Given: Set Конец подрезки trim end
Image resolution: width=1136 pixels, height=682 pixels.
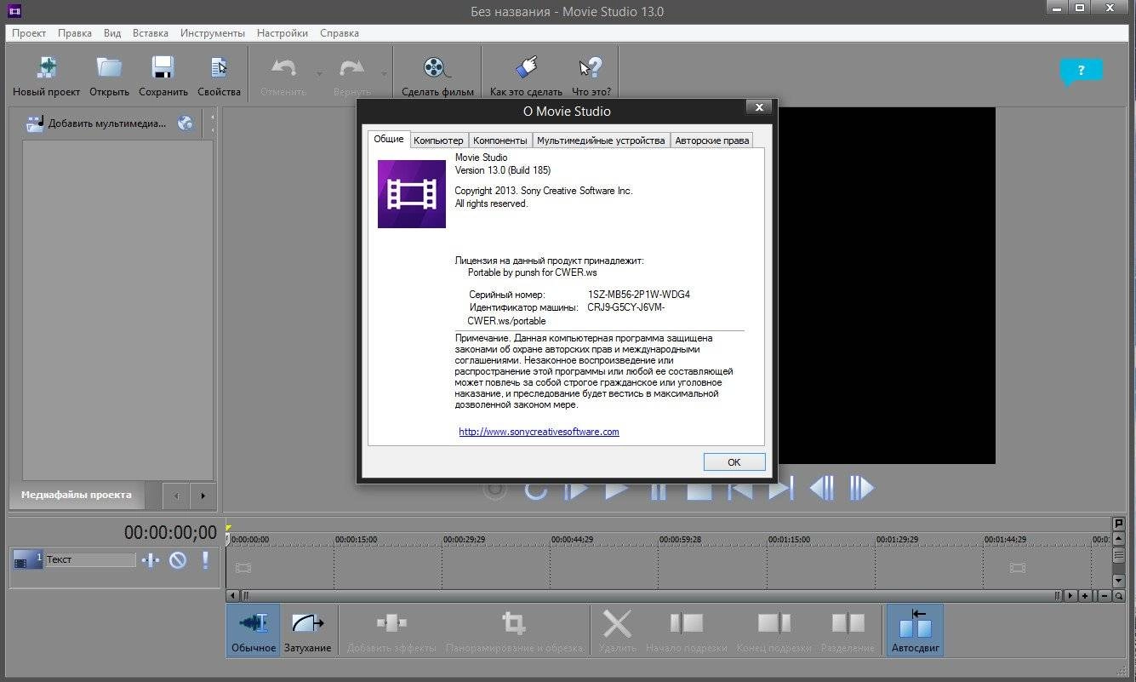Looking at the screenshot, I should click(774, 631).
